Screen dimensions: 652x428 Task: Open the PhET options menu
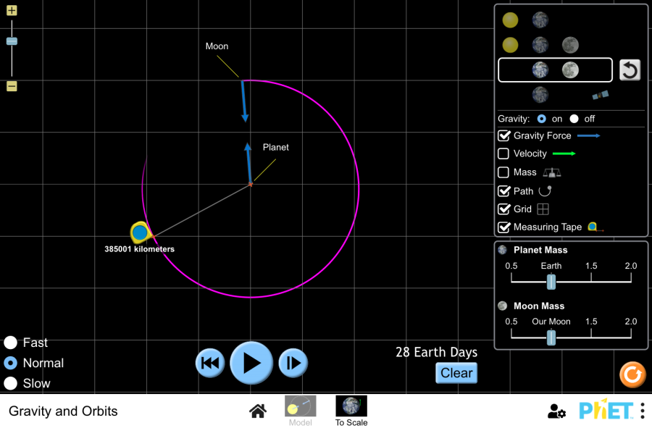click(x=642, y=411)
